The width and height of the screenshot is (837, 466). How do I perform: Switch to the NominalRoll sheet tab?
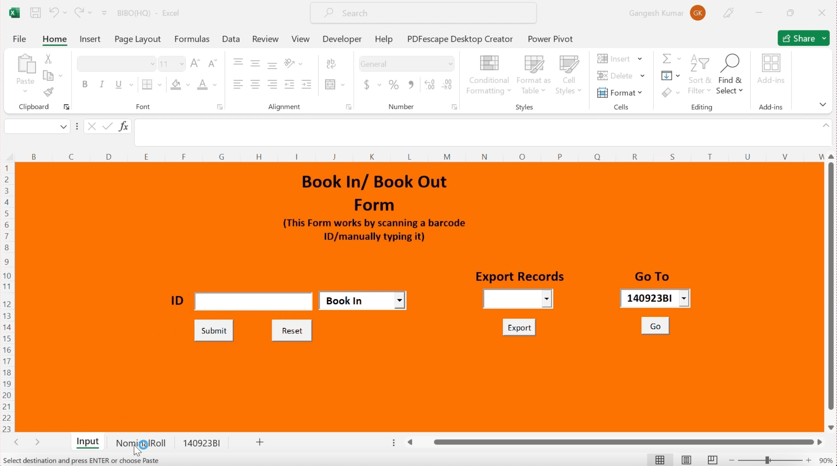tap(140, 443)
